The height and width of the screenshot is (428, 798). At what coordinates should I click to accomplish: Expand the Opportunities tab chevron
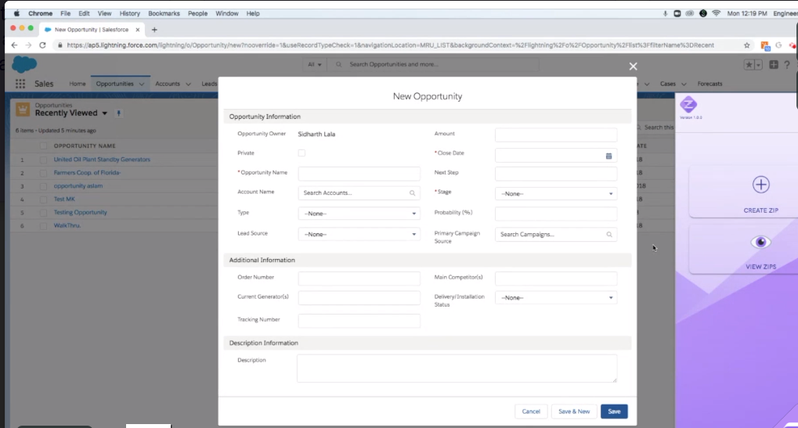(x=142, y=84)
